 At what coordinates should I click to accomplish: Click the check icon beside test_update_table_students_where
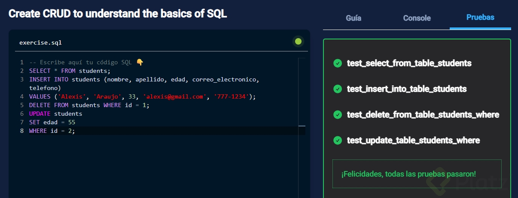click(x=338, y=141)
